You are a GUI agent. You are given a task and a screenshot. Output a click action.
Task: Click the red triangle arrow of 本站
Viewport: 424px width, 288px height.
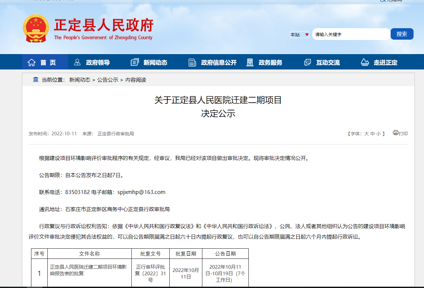307,34
